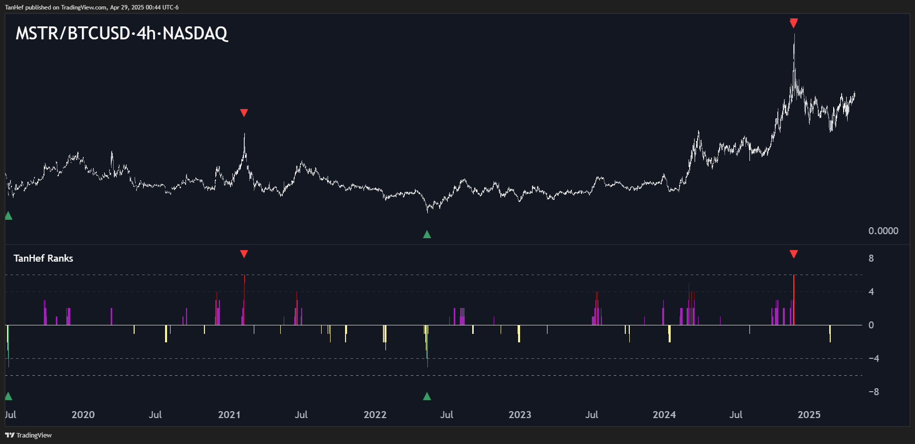This screenshot has height=444, width=915.
Task: Click the 8 value on the Ranks scale
Action: pyautogui.click(x=871, y=258)
